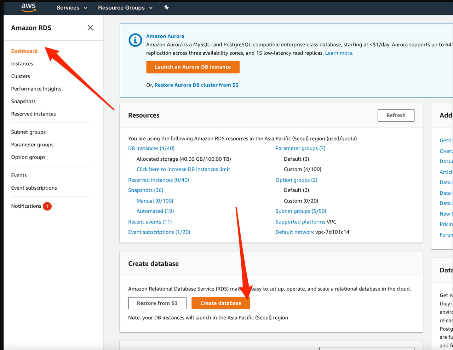Open Option groups in the sidebar
This screenshot has width=453, height=350.
click(28, 157)
